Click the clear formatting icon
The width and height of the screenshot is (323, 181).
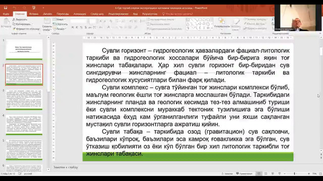point(111,21)
